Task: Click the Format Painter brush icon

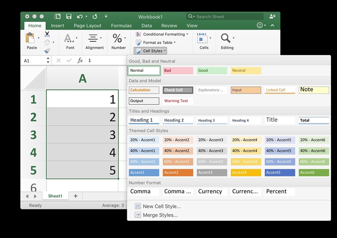Action: (47, 51)
